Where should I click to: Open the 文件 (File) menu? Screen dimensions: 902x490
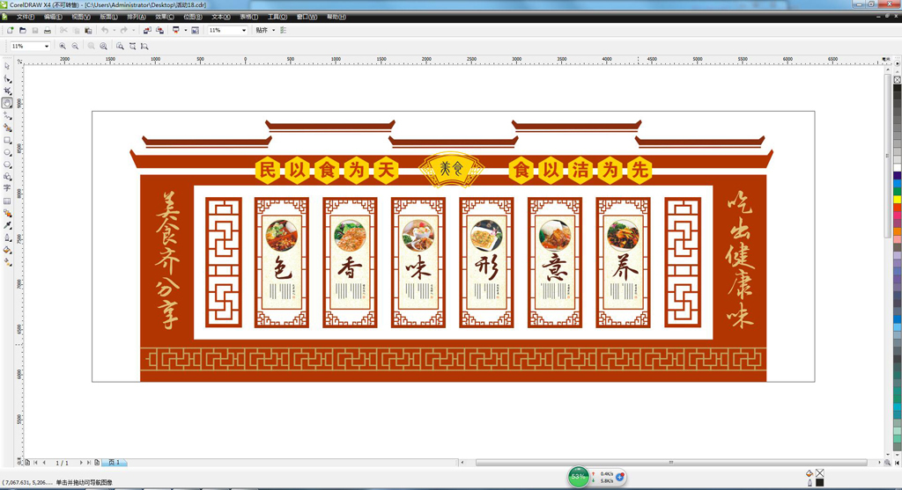coord(25,17)
